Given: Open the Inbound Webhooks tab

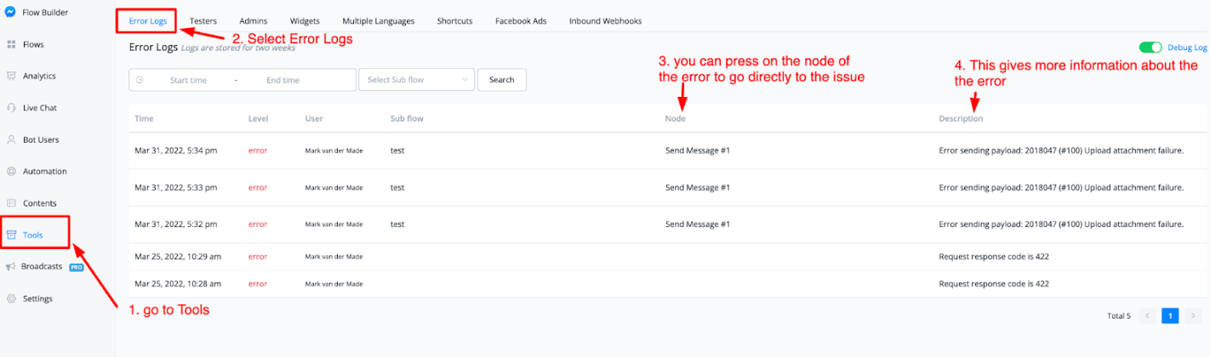Looking at the screenshot, I should [x=605, y=20].
